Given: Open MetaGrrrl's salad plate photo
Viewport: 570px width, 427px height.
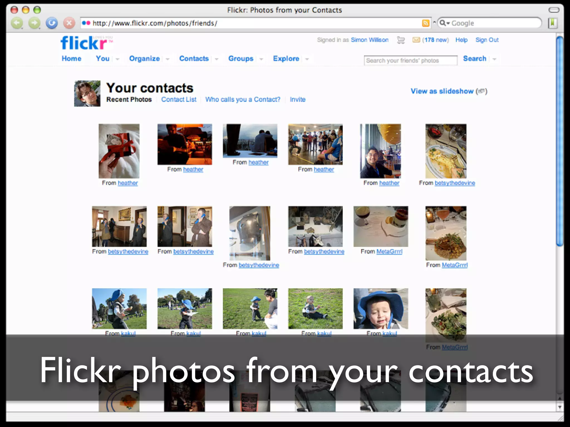Looking at the screenshot, I should coord(446,315).
